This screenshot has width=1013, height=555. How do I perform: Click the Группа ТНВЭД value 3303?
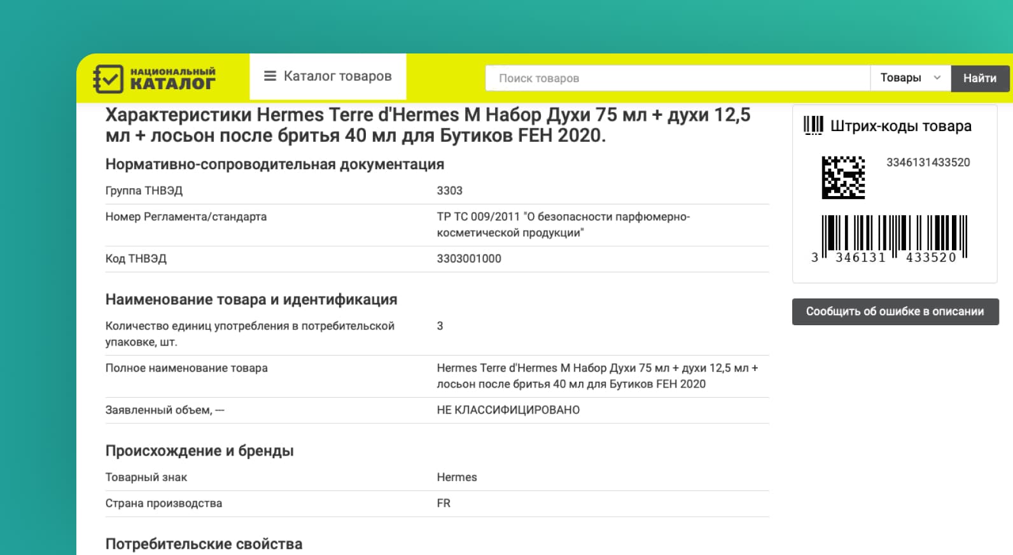coord(449,190)
